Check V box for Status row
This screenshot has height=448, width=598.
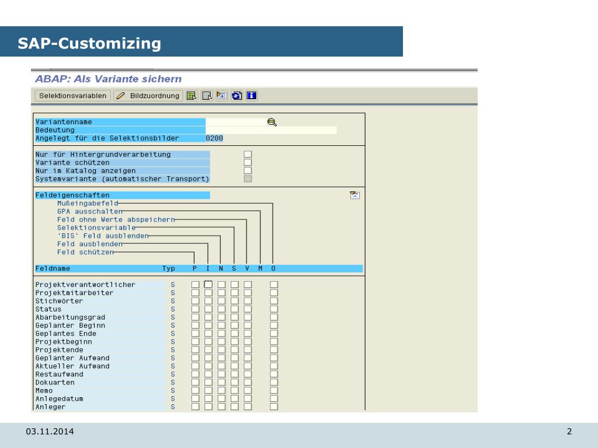pos(248,309)
